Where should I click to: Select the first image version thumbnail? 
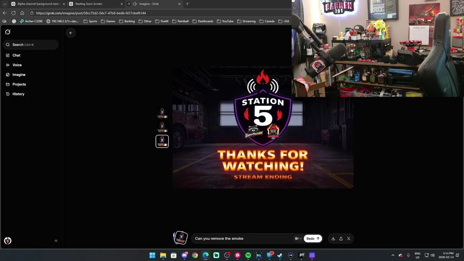pos(162,113)
